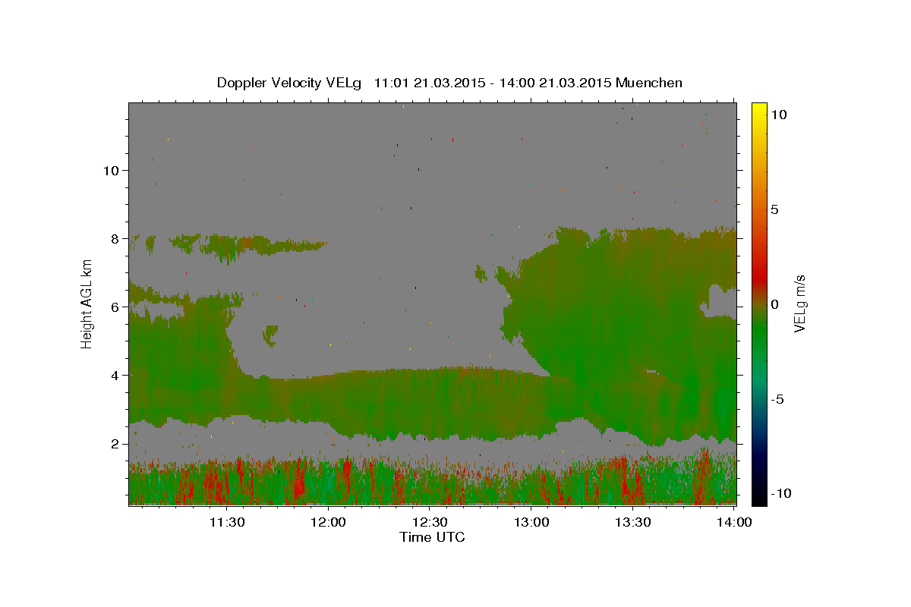Click the 'VELg m/s' colorbar title
The height and width of the screenshot is (607, 911).
coord(801,303)
